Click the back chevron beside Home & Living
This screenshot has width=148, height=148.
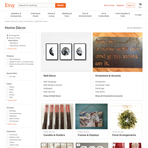(7, 38)
